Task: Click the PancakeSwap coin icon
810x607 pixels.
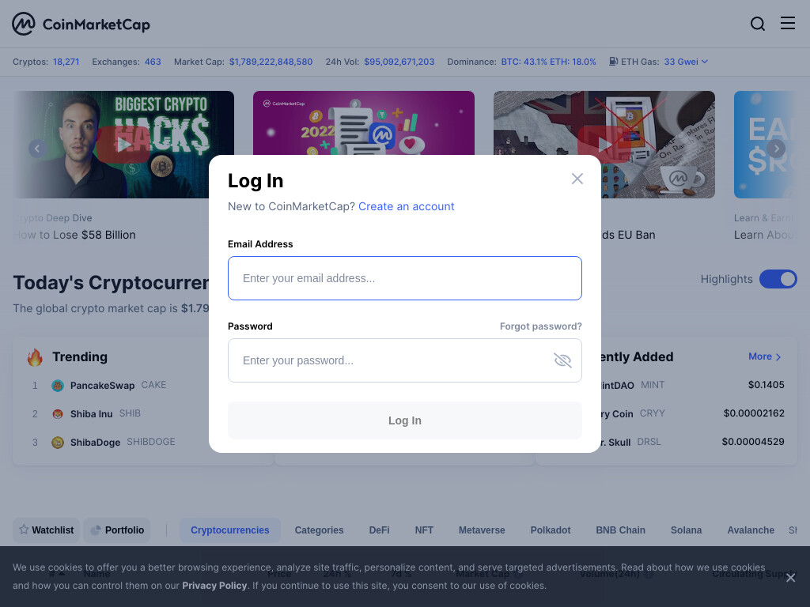Action: [x=57, y=386]
